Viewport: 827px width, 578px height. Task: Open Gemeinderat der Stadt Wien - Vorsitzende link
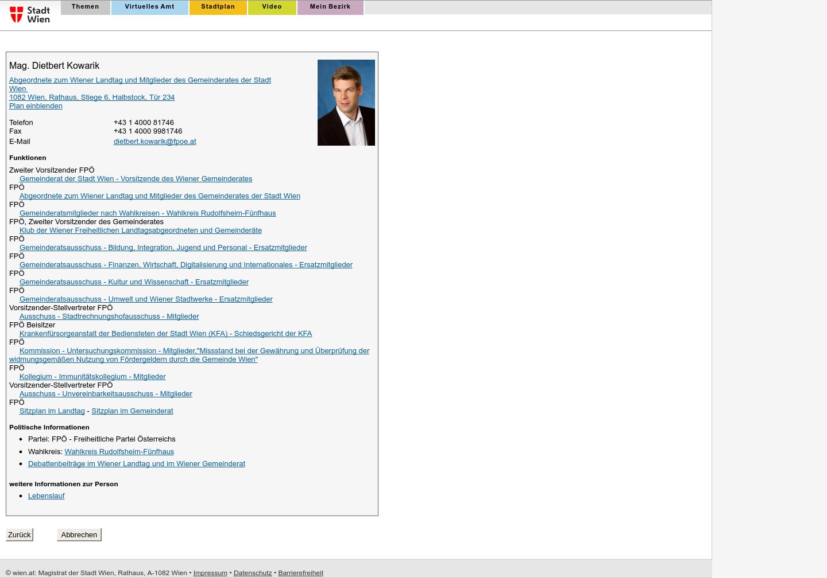pos(136,179)
